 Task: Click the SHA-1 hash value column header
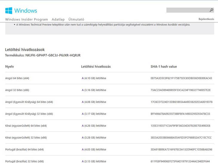(164, 67)
